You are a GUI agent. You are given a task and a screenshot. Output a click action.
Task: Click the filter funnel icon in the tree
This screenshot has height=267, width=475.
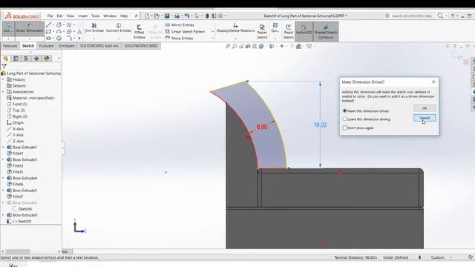pos(4,66)
